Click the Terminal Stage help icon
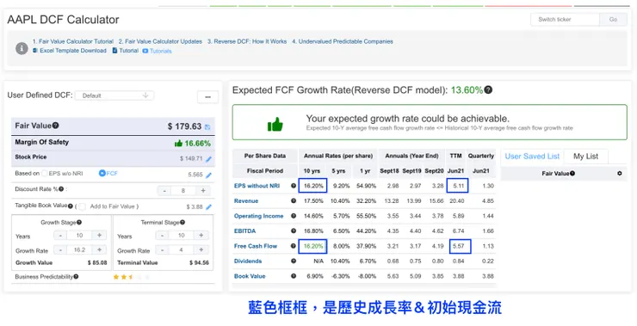 point(182,223)
